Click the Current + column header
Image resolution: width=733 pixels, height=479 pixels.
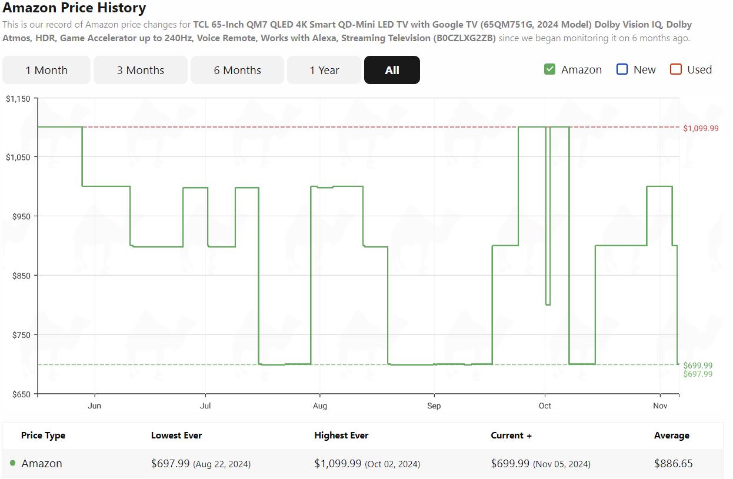511,436
